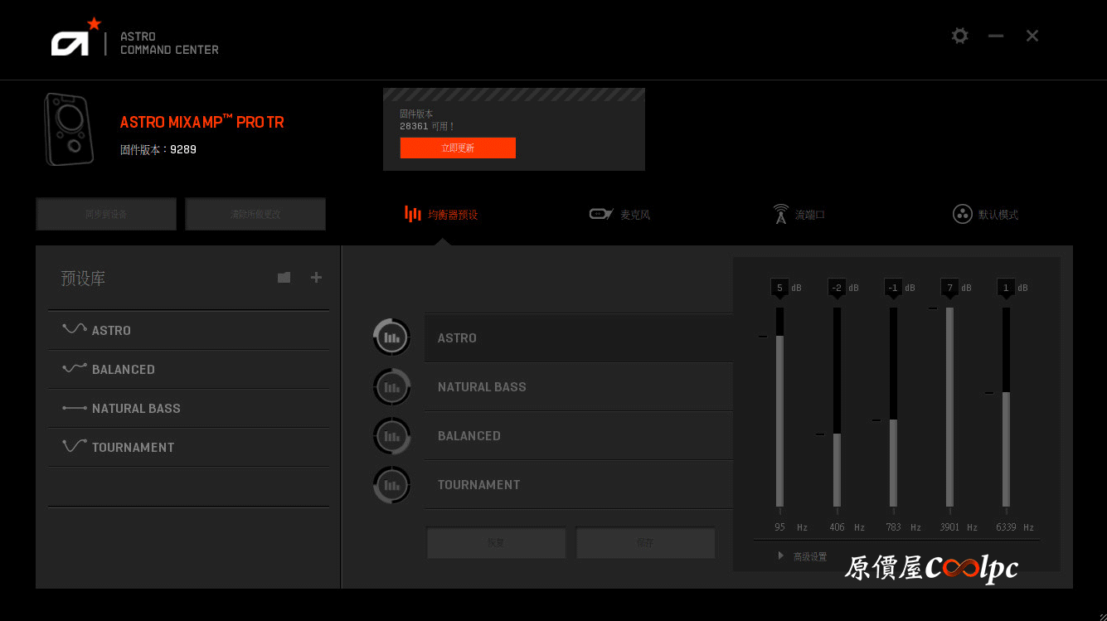This screenshot has width=1107, height=621.
Task: Click the 783 Hz band slider bar
Action: click(x=893, y=407)
